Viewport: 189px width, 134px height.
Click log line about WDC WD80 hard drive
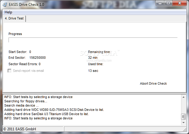[x=54, y=110]
